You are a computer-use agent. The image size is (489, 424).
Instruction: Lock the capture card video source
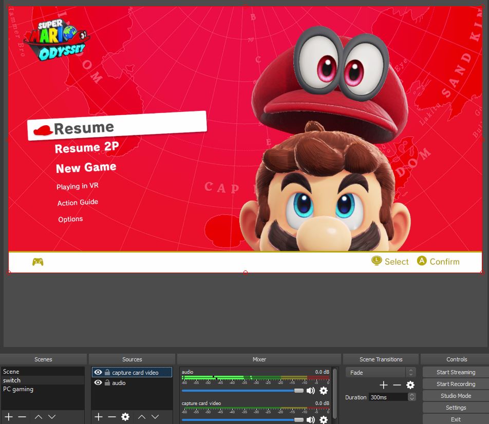click(107, 373)
